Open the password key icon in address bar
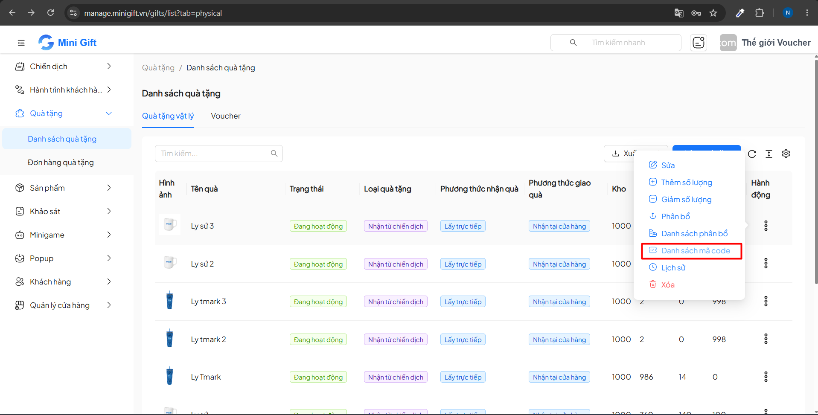This screenshot has height=415, width=818. 696,13
